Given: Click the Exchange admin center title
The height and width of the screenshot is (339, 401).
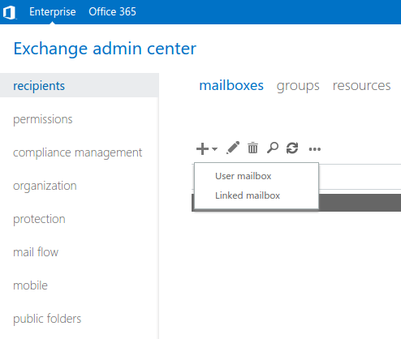Looking at the screenshot, I should 105,49.
